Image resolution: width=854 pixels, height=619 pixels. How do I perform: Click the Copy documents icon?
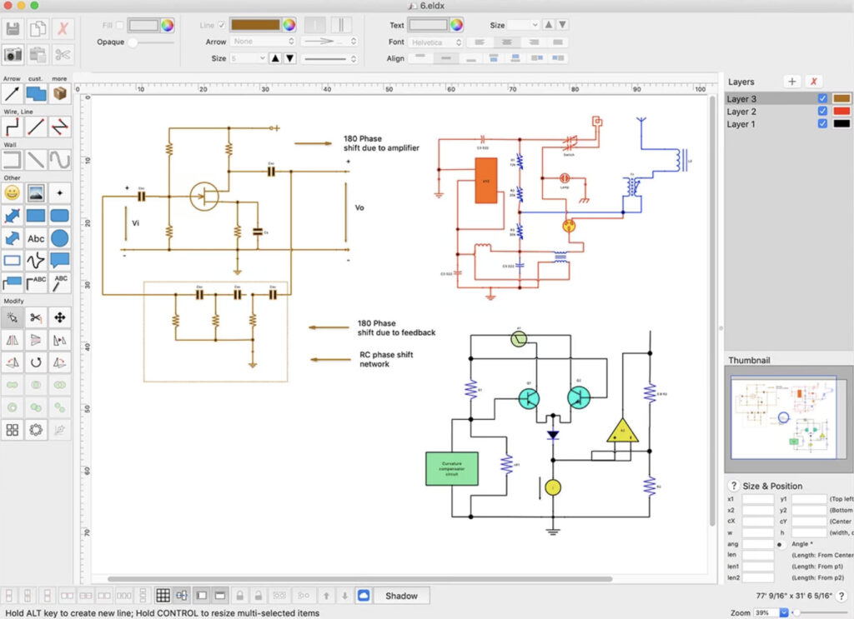click(38, 29)
